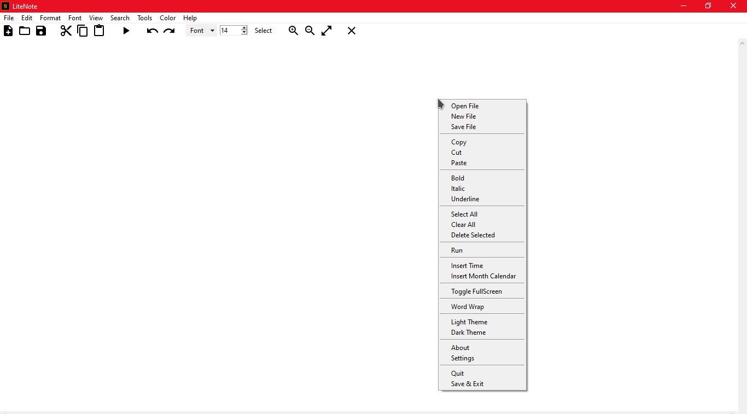Open the Edit menu
The width and height of the screenshot is (747, 414).
pyautogui.click(x=27, y=18)
